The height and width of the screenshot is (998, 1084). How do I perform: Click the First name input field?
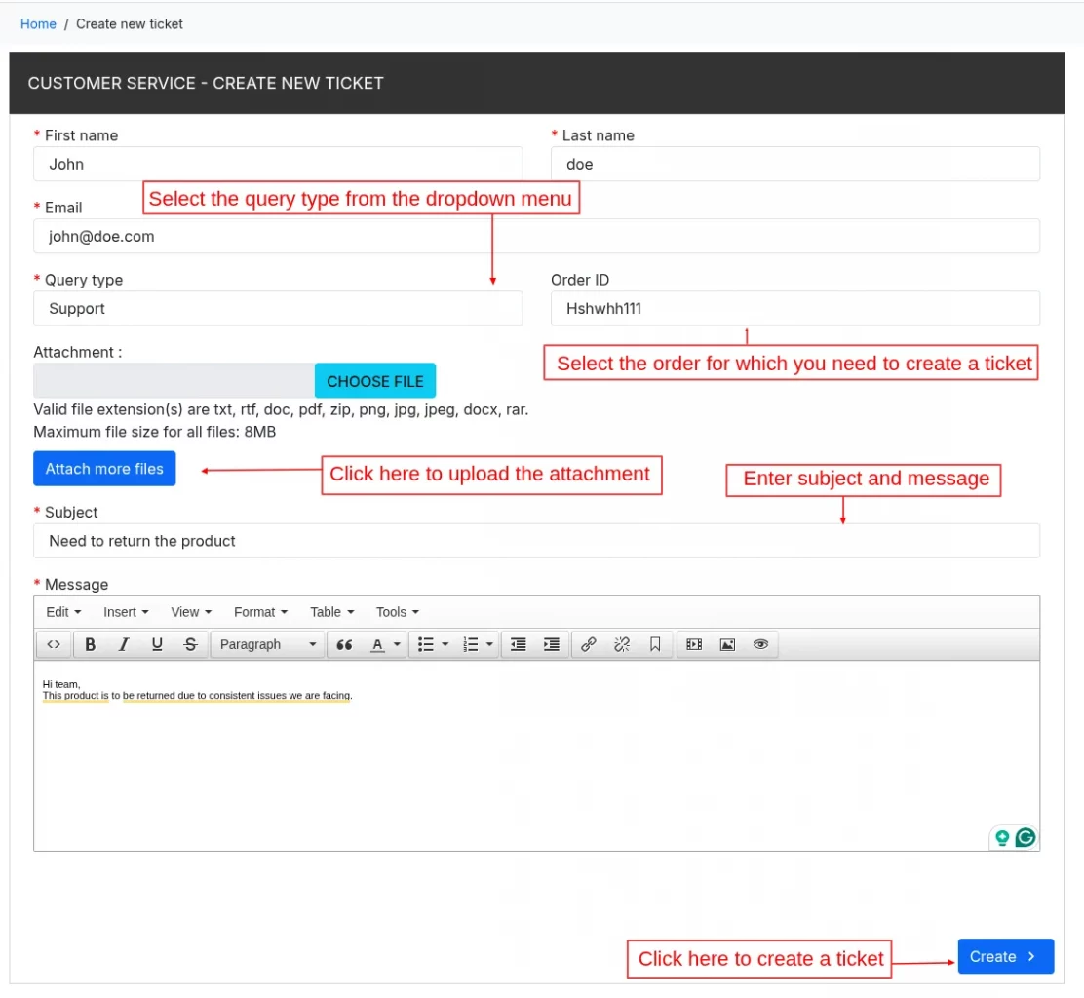278,164
